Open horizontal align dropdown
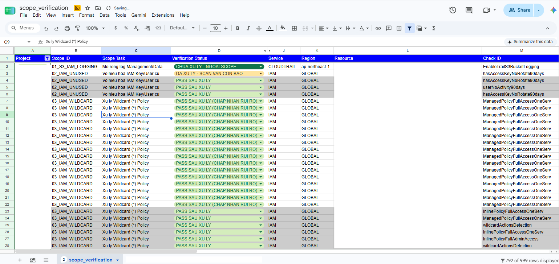Viewport: 559px width, 264px height. (323, 28)
